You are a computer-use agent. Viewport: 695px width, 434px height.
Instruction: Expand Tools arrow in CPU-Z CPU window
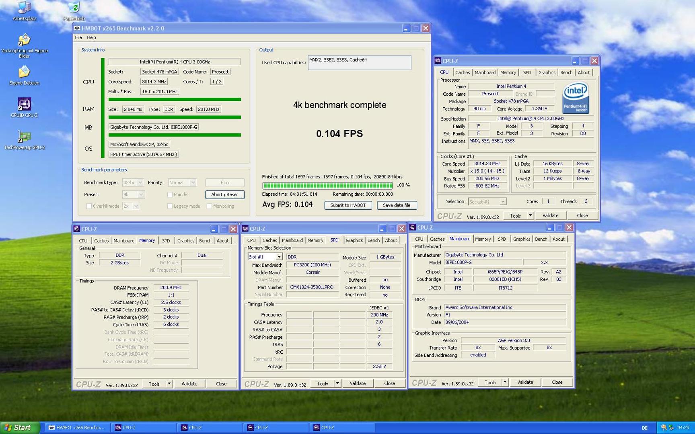click(530, 216)
